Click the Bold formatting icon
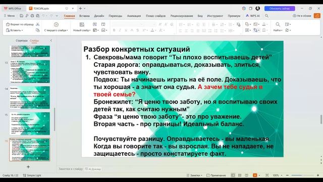Screen dimensions: 323x182 point(114,30)
